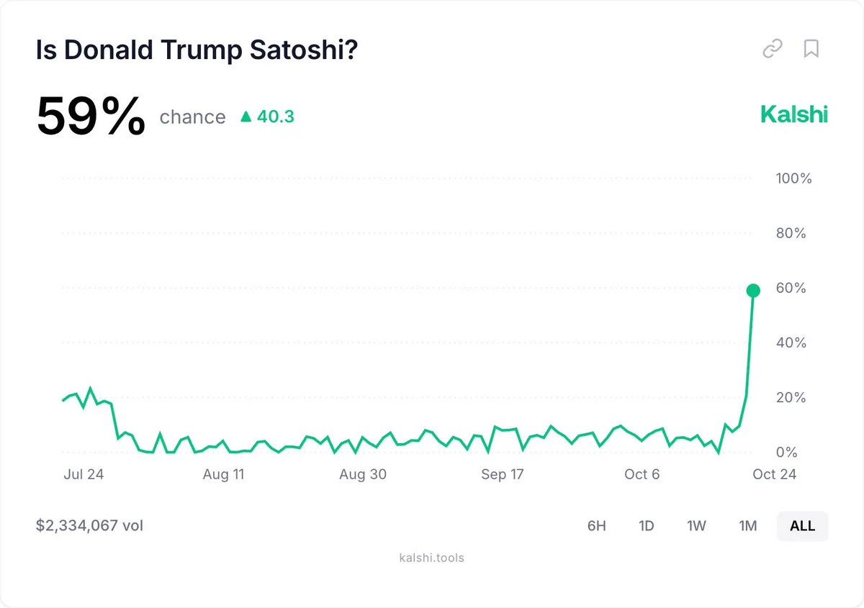
Task: Show the 1W time range
Action: (x=696, y=526)
